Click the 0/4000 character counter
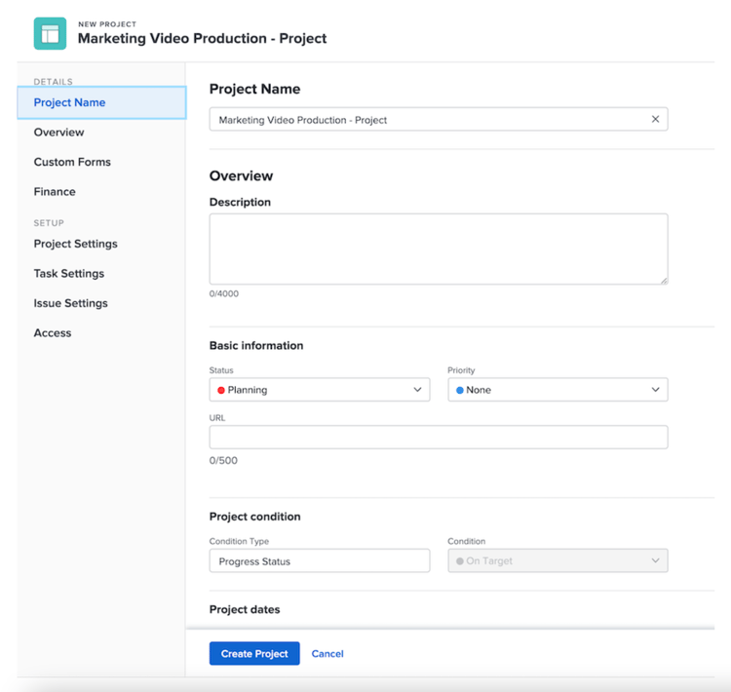 (x=224, y=293)
